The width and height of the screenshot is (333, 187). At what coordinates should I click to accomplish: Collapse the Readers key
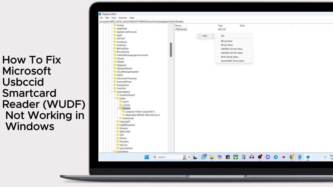(x=118, y=108)
